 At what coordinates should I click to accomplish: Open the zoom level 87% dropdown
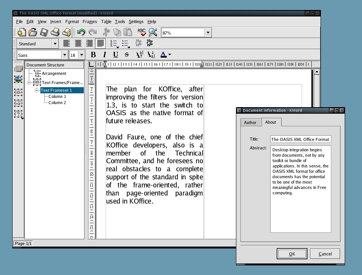(208, 33)
